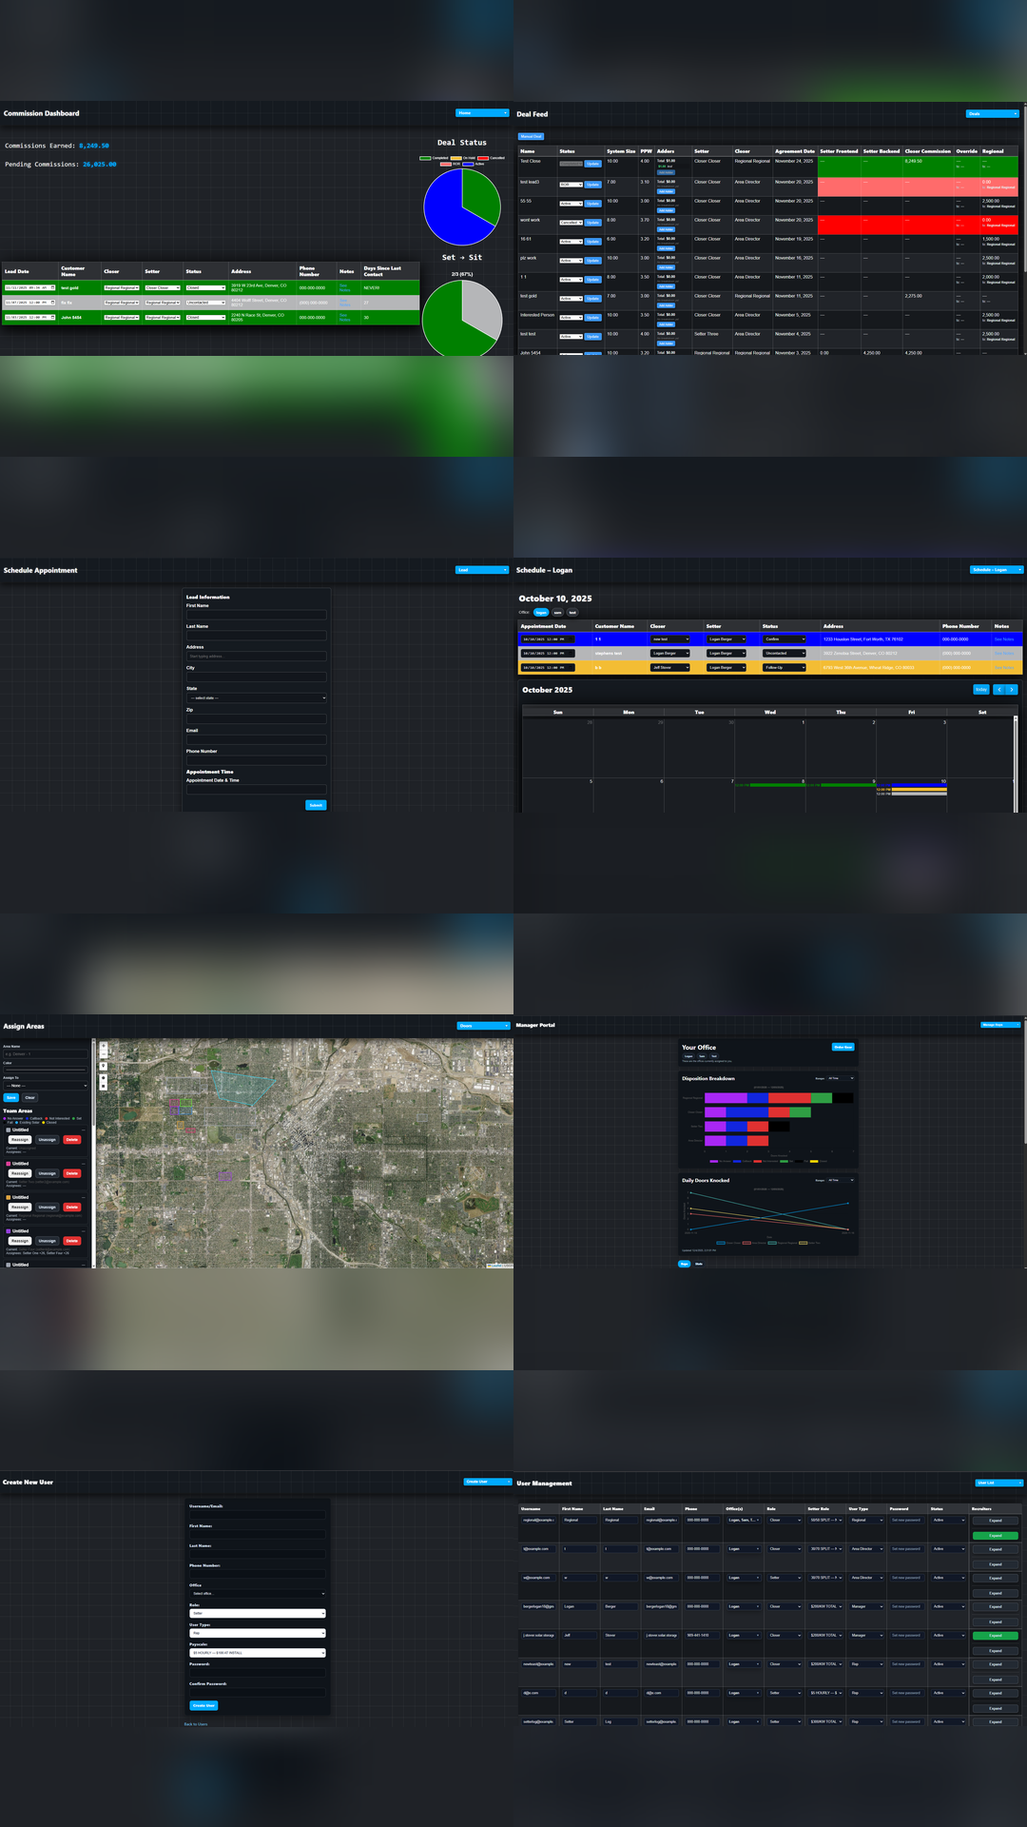Toggle the sam office filter pill
This screenshot has width=1027, height=1827.
[x=558, y=613]
